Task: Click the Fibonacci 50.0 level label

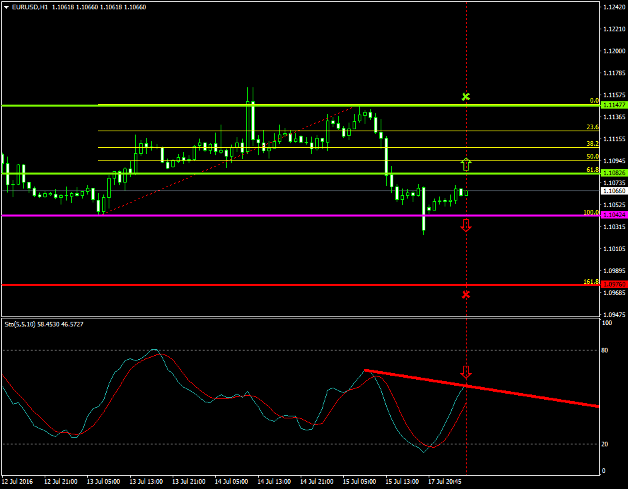Action: pyautogui.click(x=592, y=157)
